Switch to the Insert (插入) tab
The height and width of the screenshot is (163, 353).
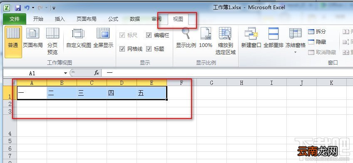point(60,19)
